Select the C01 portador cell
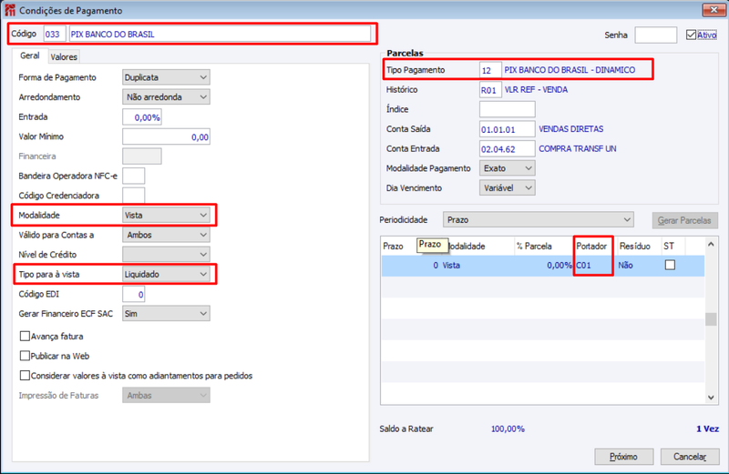 point(594,266)
